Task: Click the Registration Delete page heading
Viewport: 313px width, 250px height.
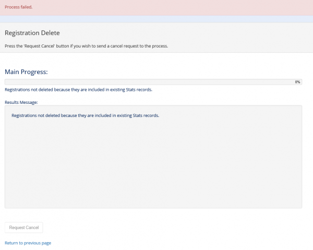Action: 32,33
